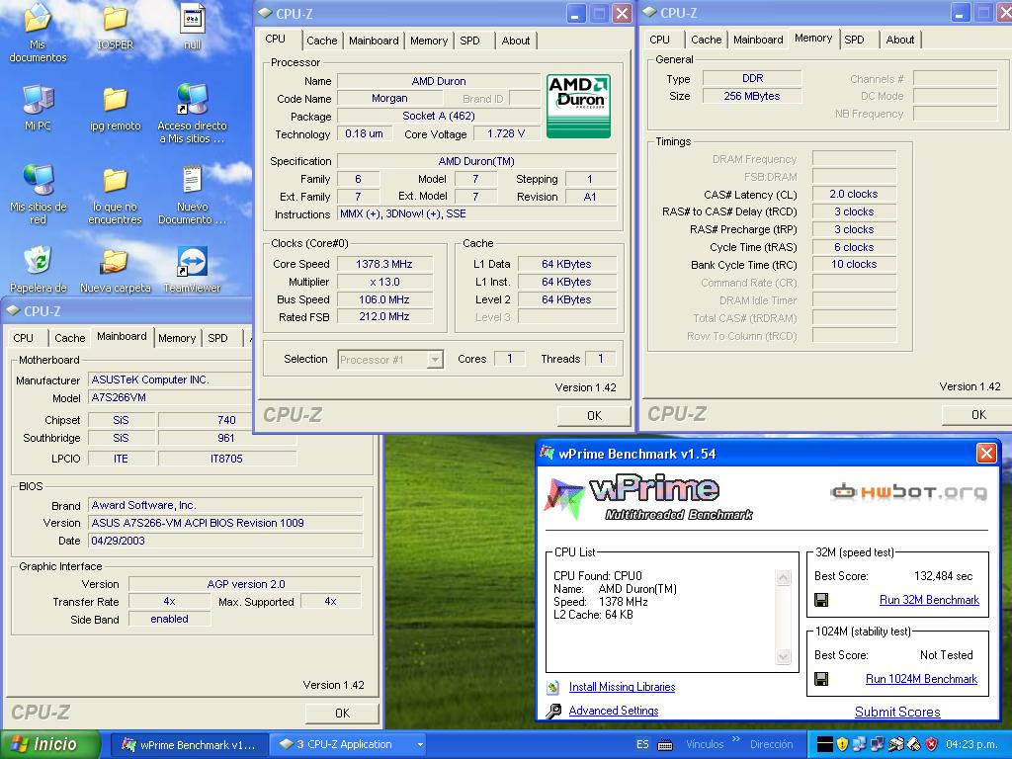
Task: Switch to Cache tab in CPU window
Action: [x=321, y=41]
